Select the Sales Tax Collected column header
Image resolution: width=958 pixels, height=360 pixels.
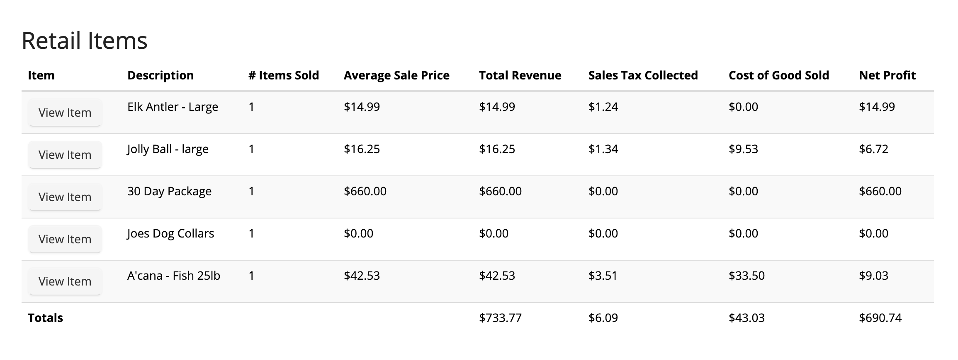pyautogui.click(x=643, y=75)
